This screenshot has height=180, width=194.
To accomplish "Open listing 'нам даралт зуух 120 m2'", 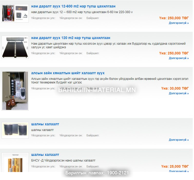I will click(x=71, y=38).
